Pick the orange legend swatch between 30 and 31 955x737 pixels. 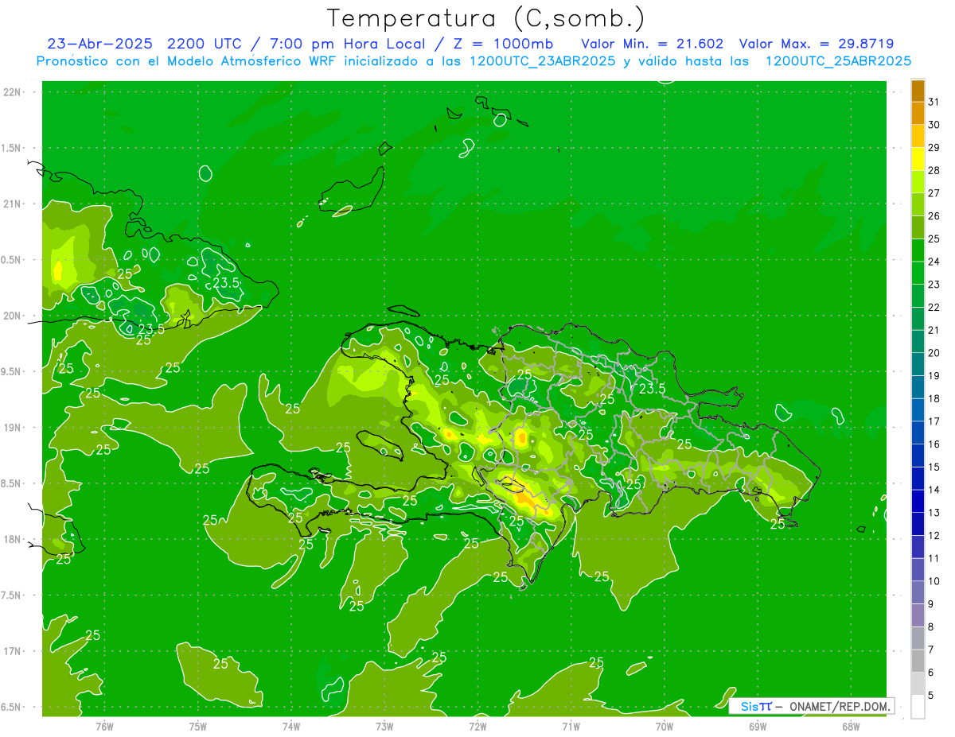pos(918,113)
